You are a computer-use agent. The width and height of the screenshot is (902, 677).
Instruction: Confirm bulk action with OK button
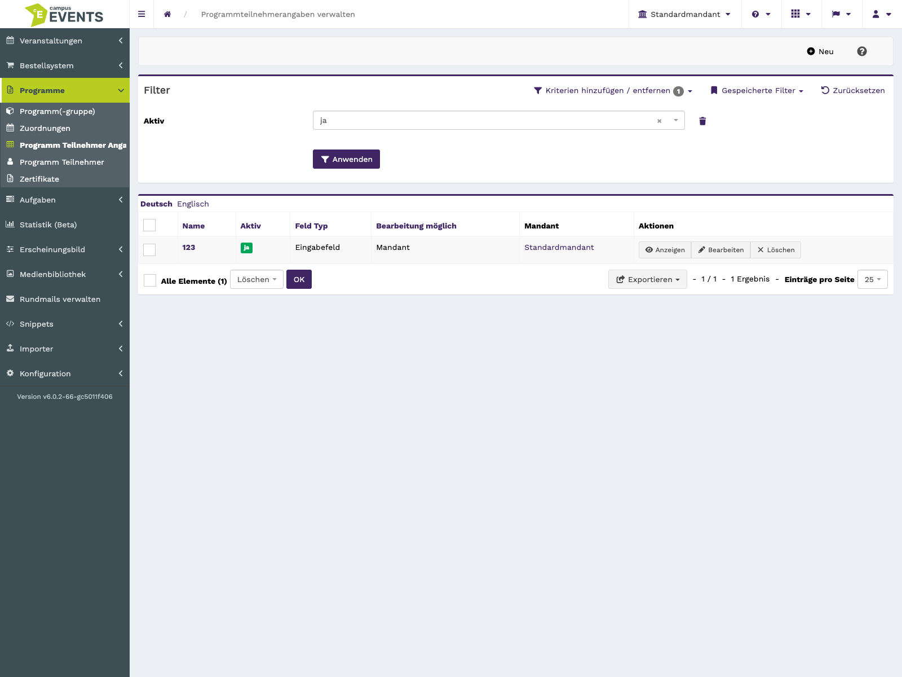point(299,279)
